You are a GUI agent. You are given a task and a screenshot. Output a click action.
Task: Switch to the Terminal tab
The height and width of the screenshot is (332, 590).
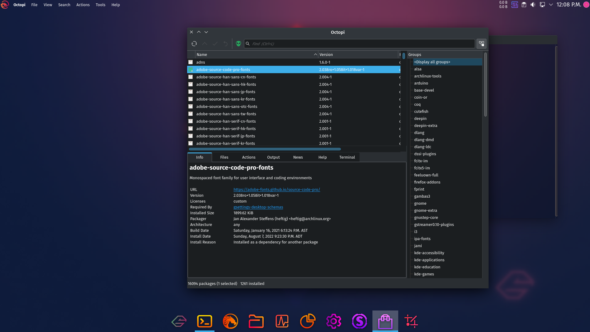pos(347,157)
